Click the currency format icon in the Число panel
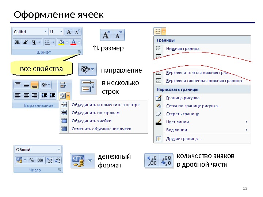 click(x=19, y=160)
